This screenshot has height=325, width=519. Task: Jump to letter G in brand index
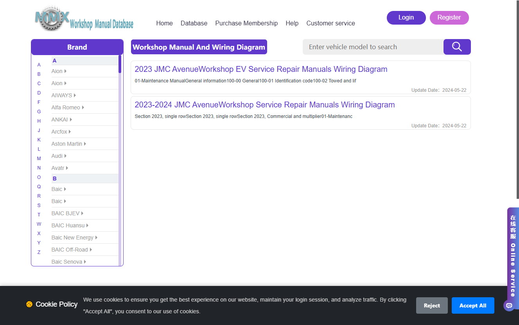(39, 112)
